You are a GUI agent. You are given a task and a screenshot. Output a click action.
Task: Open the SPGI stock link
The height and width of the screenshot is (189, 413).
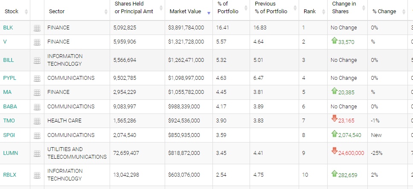pyautogui.click(x=9, y=135)
